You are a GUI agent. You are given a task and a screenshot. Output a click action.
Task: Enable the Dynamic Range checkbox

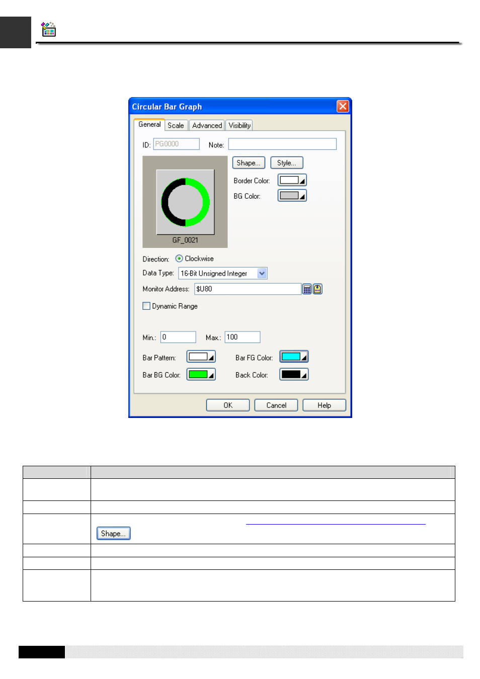pos(146,306)
